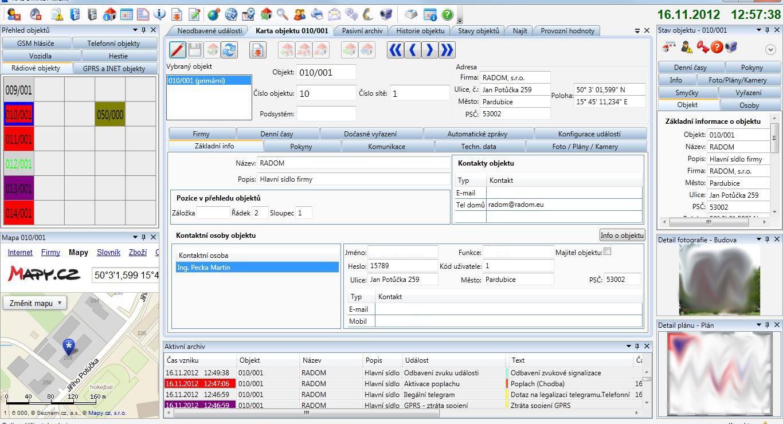Click the magnifying glass search toolbar icon
This screenshot has width=783, height=424.
click(283, 14)
